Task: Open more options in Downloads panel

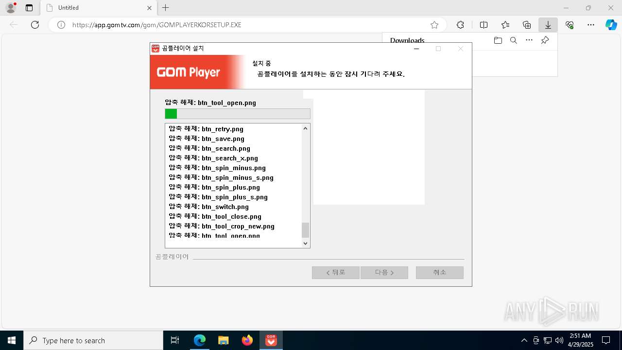Action: (529, 40)
